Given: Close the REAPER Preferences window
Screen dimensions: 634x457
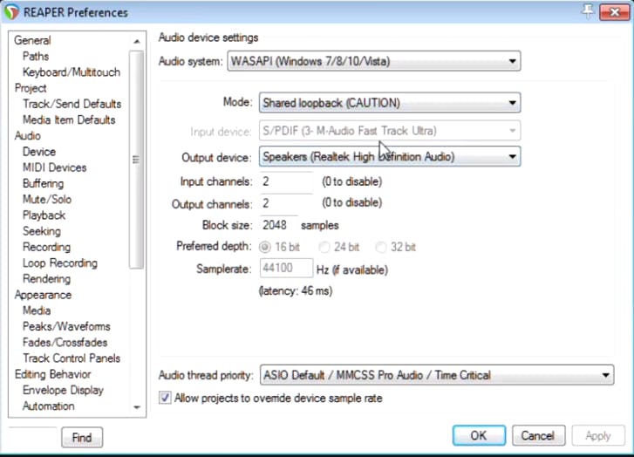Looking at the screenshot, I should tap(614, 12).
